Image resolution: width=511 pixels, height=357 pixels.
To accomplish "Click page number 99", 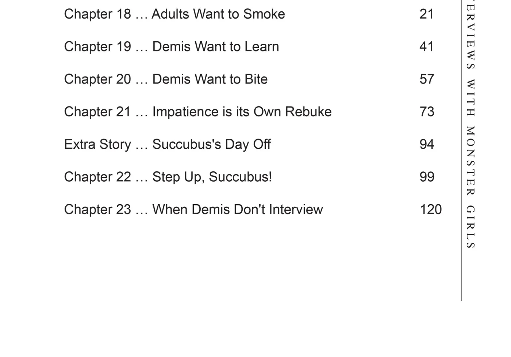I will pyautogui.click(x=427, y=177).
